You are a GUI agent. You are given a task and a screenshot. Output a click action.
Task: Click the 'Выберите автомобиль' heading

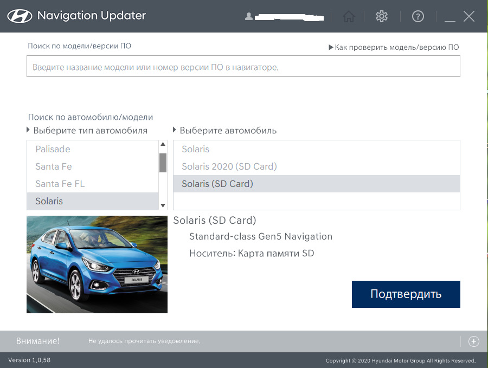(228, 130)
